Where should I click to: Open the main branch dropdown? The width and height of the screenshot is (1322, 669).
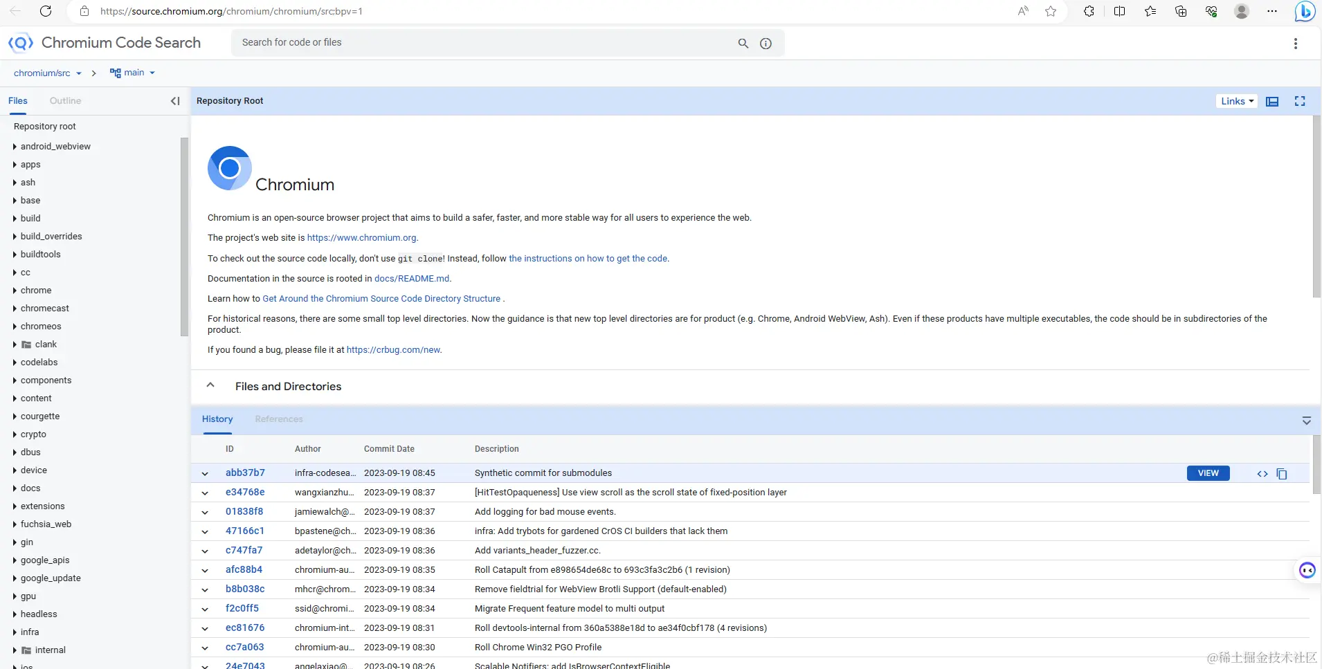(x=132, y=73)
